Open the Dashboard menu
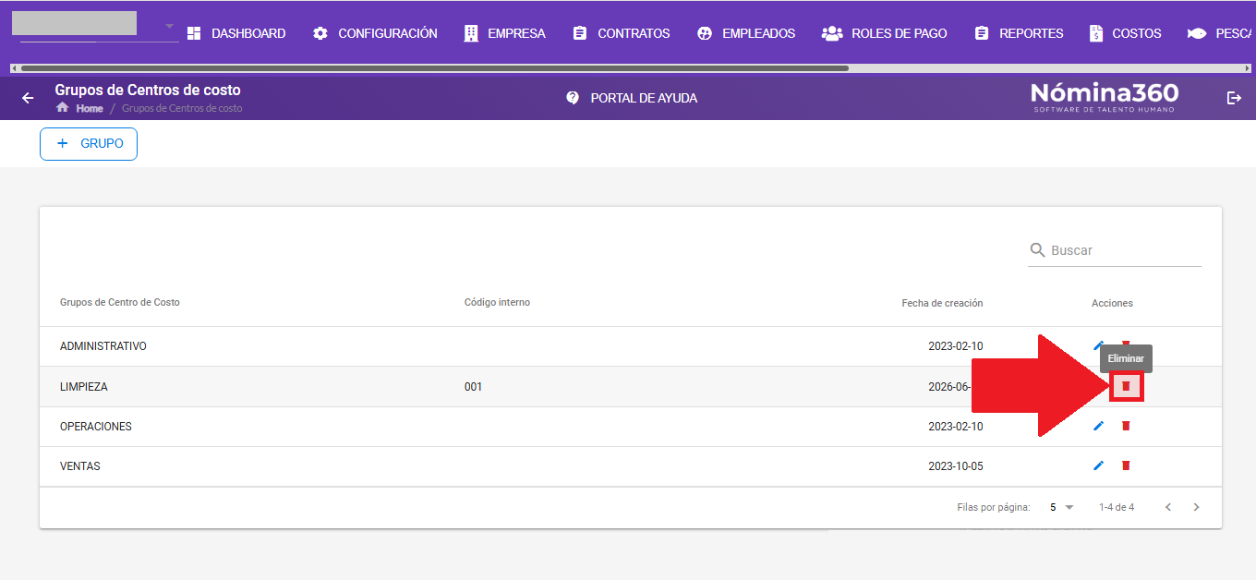This screenshot has height=580, width=1256. [x=236, y=33]
